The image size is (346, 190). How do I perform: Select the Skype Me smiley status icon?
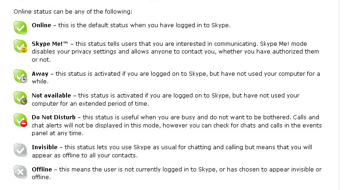pyautogui.click(x=20, y=46)
